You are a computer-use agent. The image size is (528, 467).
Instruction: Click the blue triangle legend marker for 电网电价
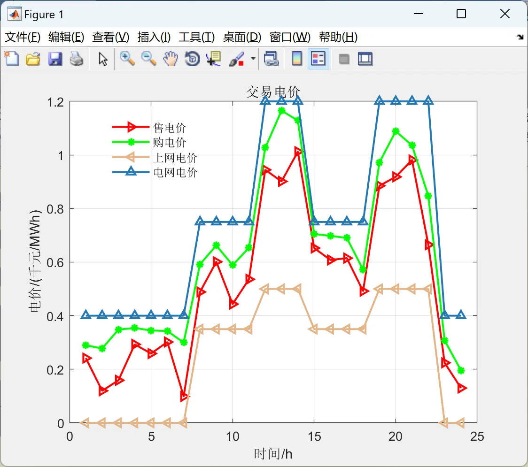click(132, 172)
